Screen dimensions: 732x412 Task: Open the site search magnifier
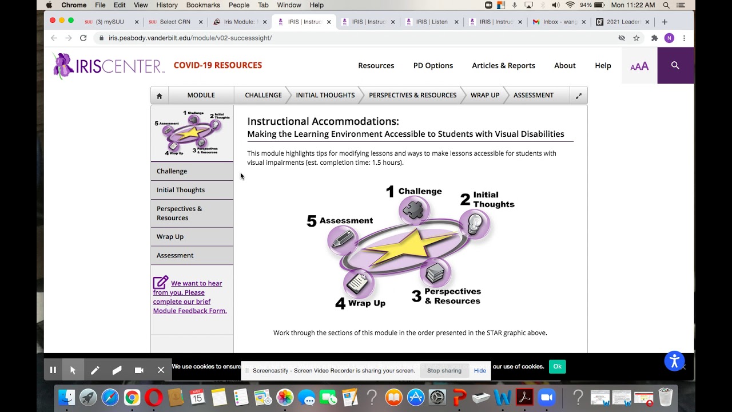click(675, 65)
